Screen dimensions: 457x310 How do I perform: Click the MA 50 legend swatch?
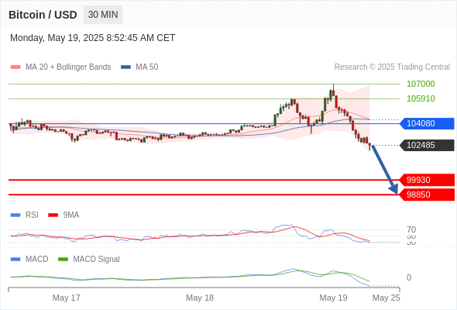[x=125, y=67]
